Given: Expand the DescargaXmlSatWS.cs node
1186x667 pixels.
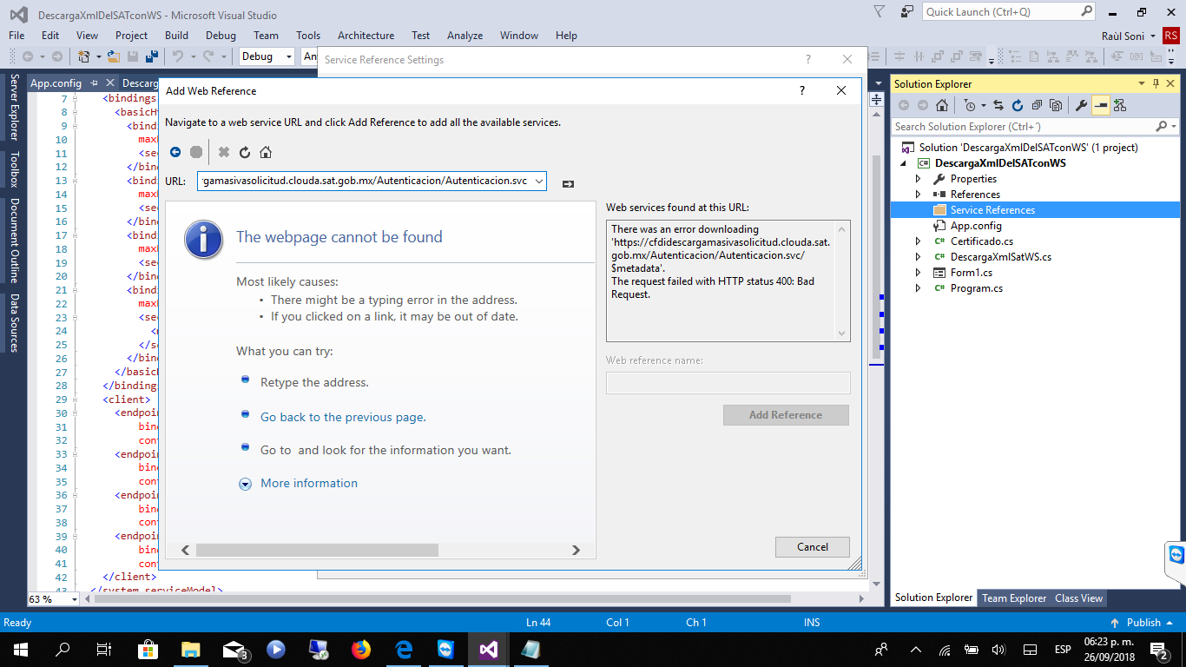Looking at the screenshot, I should tap(919, 257).
